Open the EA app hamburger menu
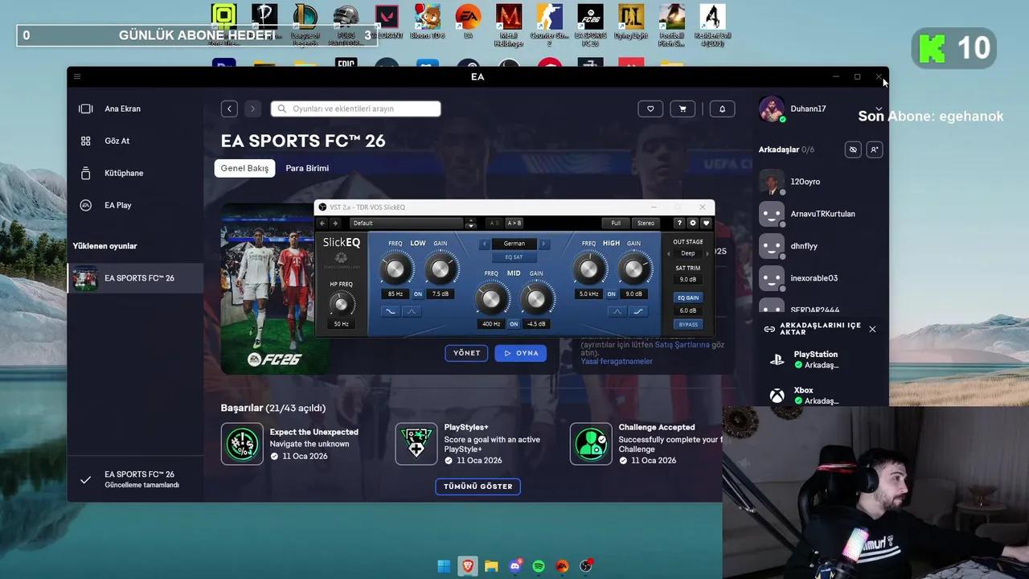1029x579 pixels. tap(77, 76)
